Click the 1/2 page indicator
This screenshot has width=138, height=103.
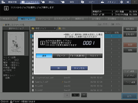(x=76, y=95)
